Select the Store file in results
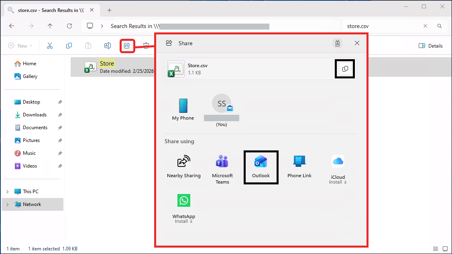The width and height of the screenshot is (452, 254). (113, 67)
